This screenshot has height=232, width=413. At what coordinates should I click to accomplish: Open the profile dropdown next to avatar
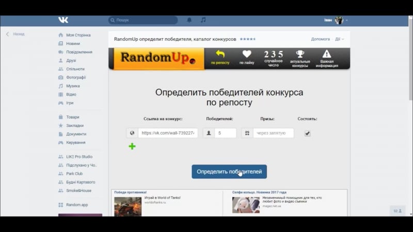tap(346, 20)
